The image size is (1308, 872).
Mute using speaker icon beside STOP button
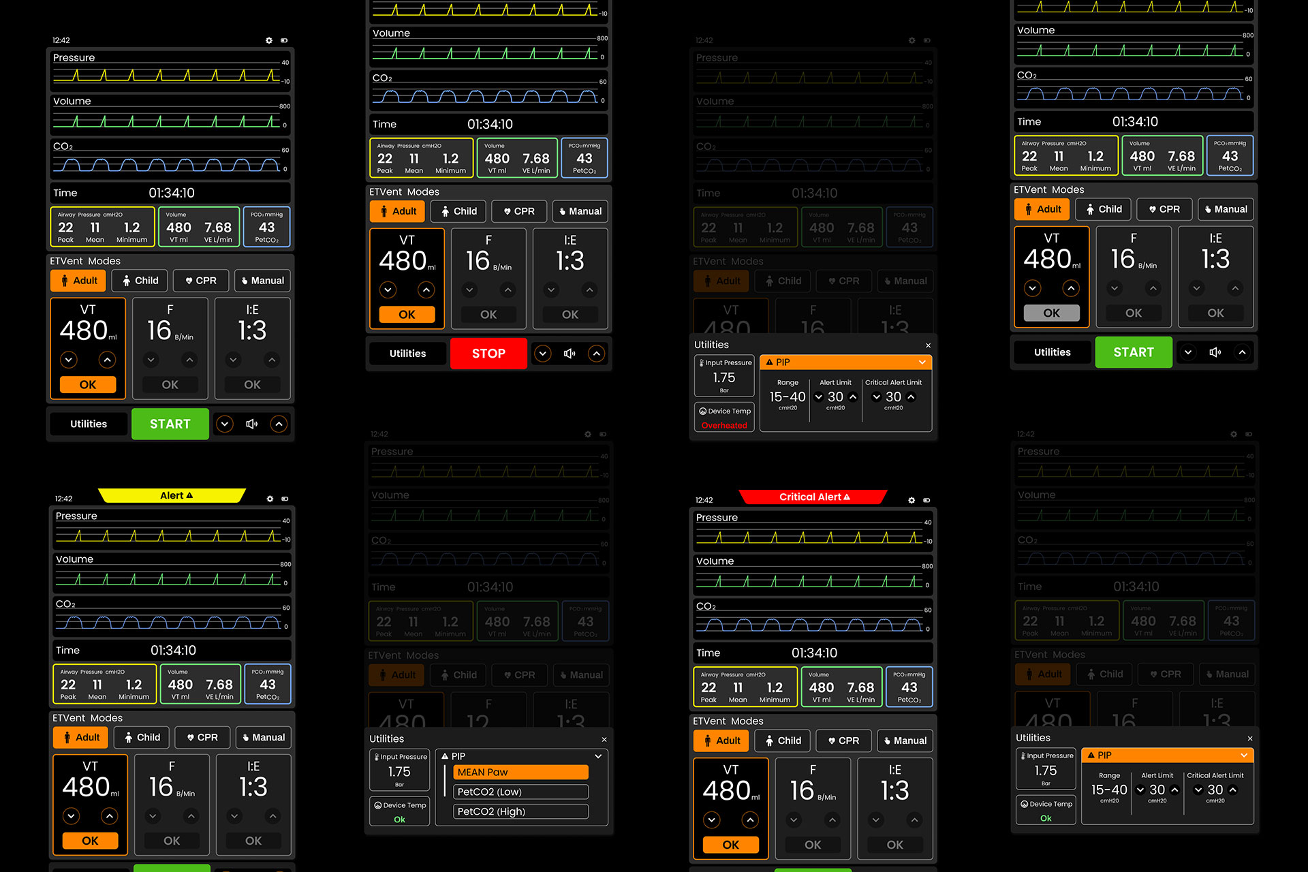(570, 354)
